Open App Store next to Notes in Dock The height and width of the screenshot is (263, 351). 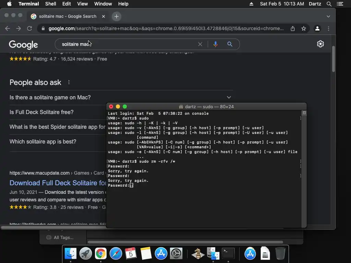161,253
